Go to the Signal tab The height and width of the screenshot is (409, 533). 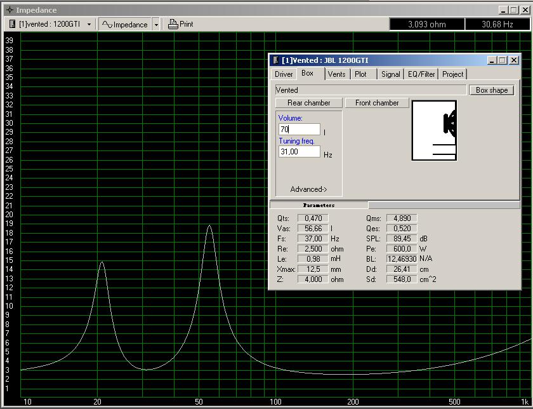click(390, 74)
